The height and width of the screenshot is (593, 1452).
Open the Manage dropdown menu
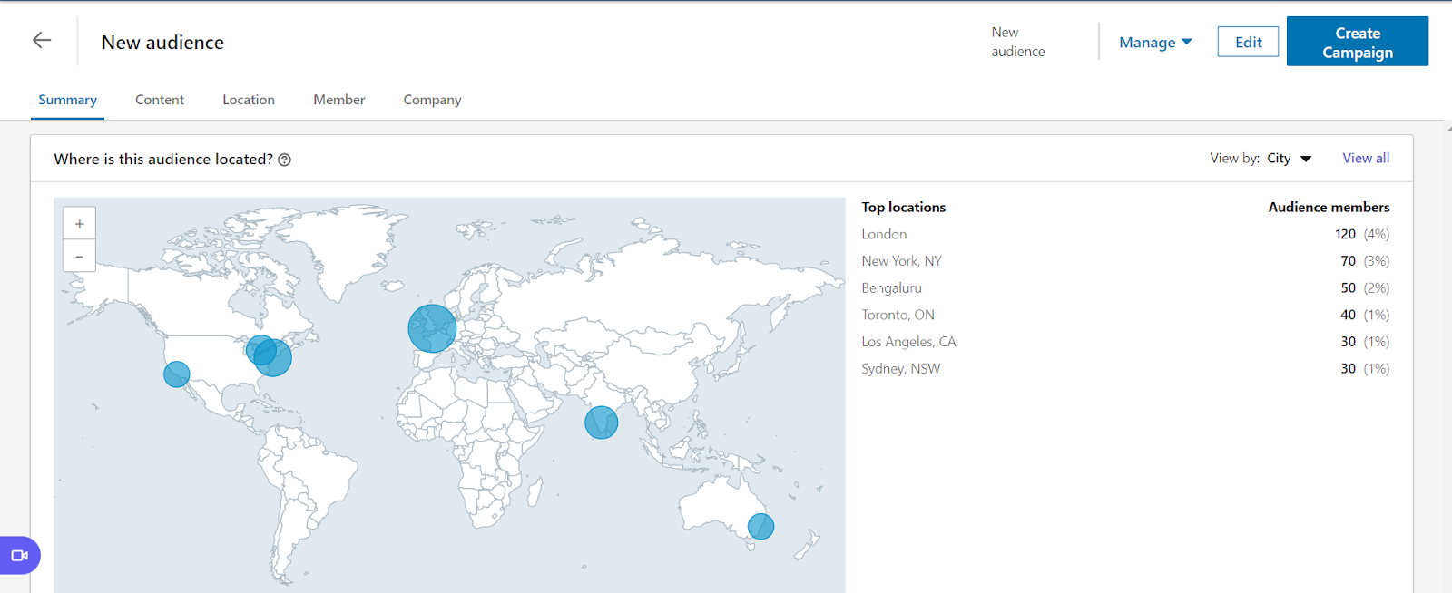point(1154,43)
